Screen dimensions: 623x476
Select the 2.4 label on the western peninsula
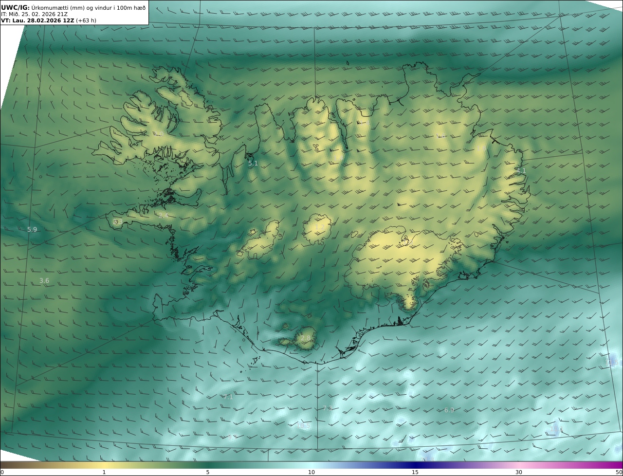click(x=164, y=215)
